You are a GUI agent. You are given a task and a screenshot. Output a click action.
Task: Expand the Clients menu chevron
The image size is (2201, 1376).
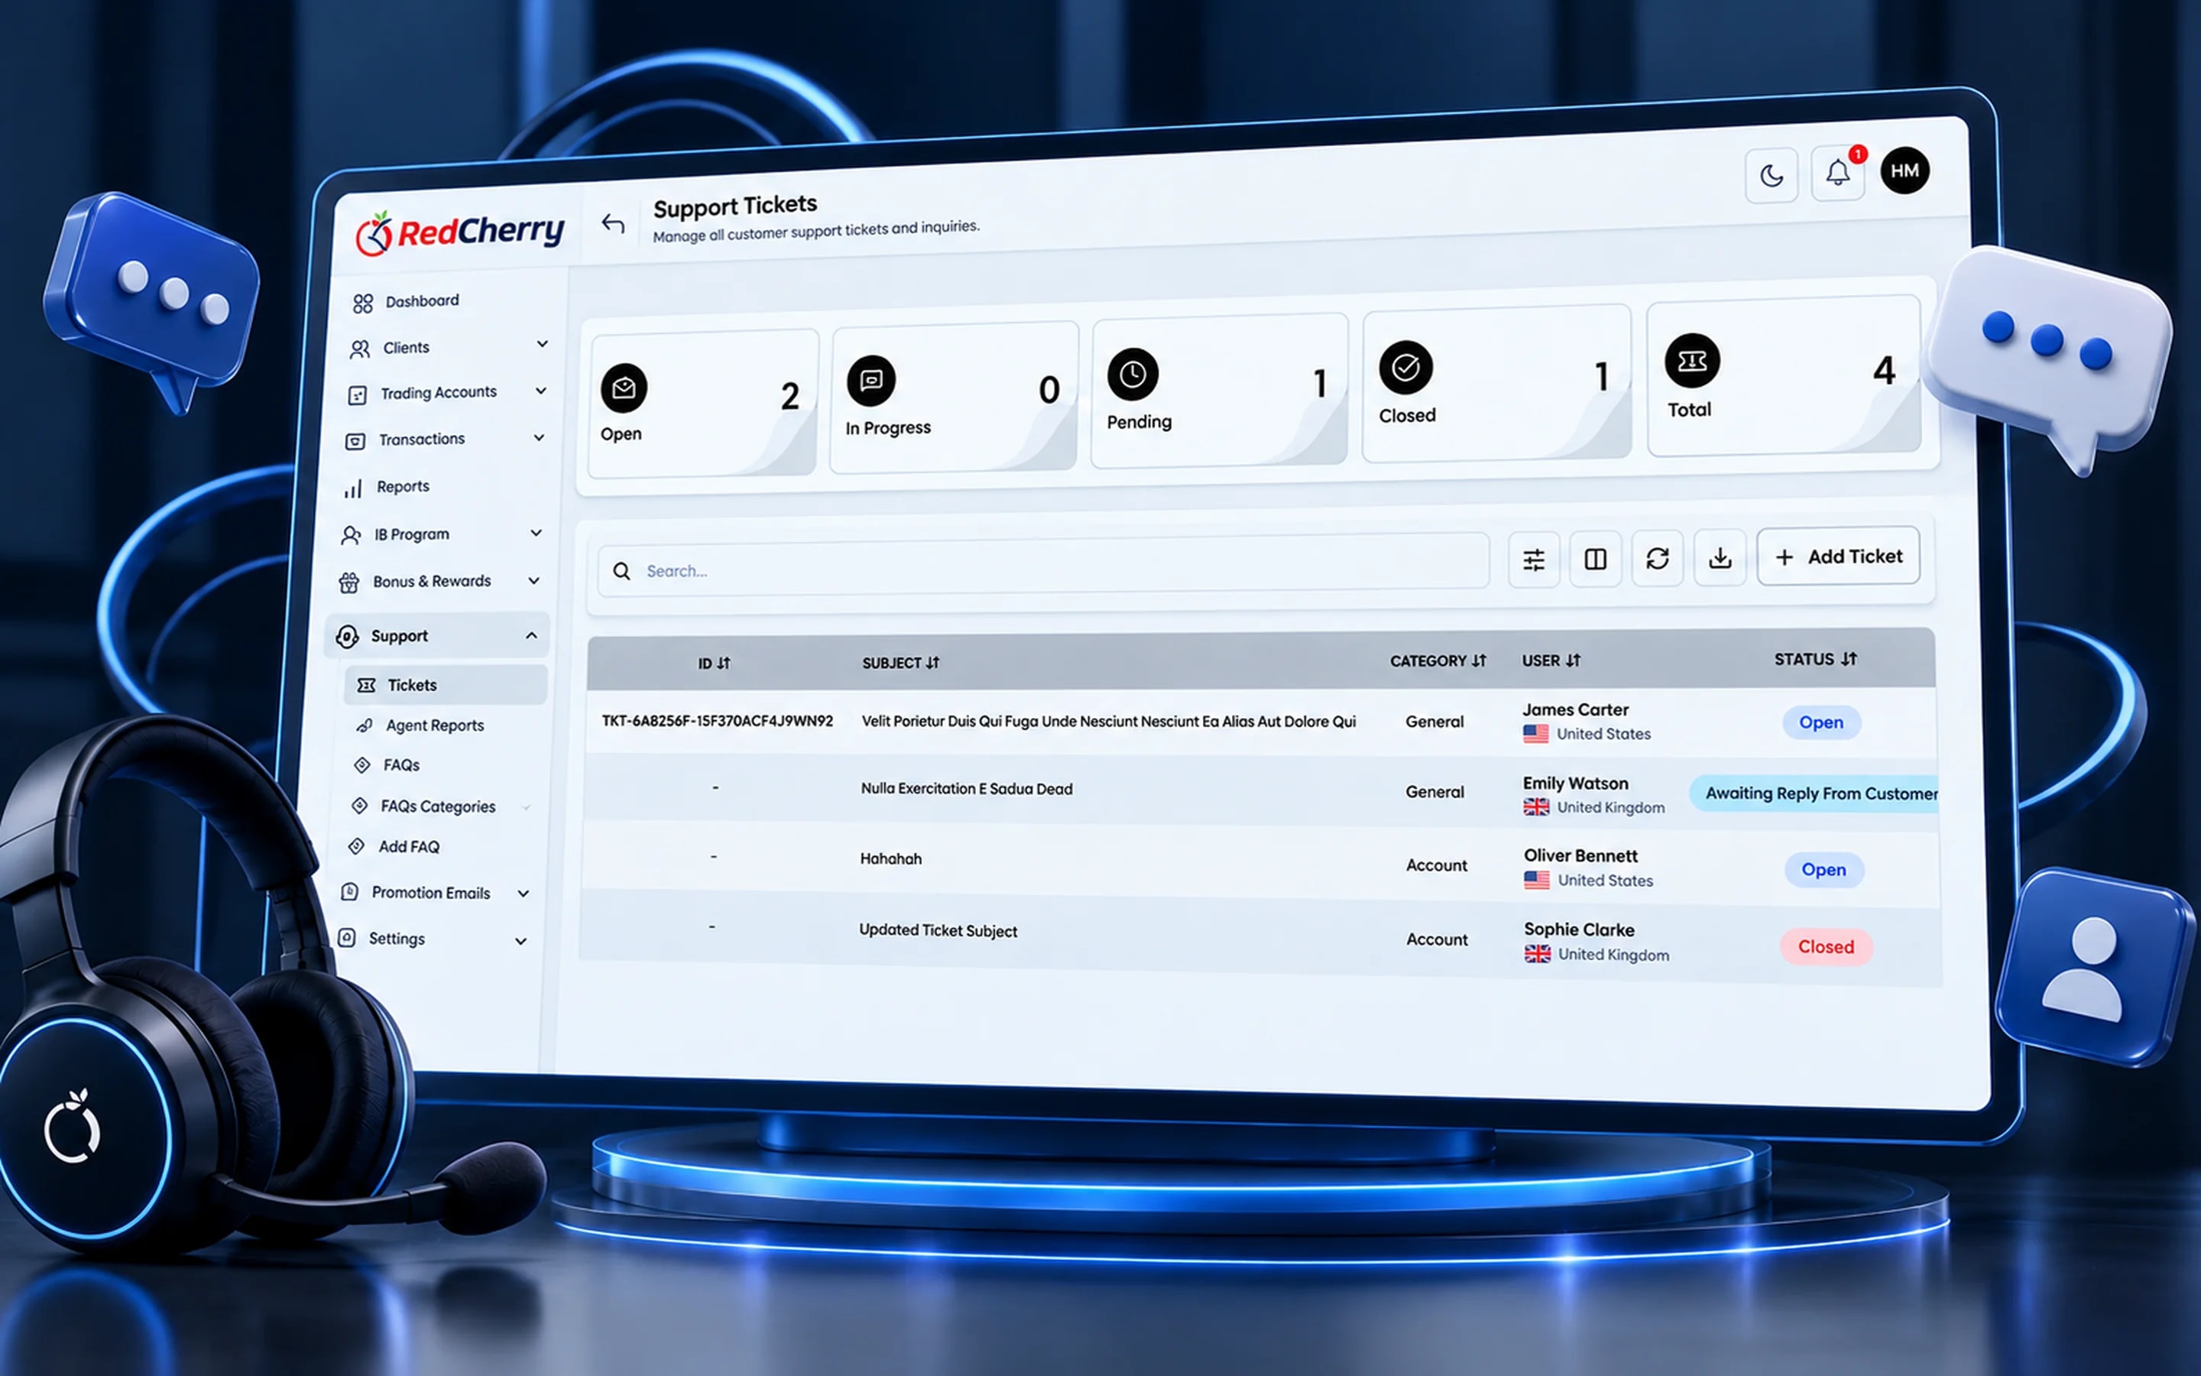click(542, 344)
